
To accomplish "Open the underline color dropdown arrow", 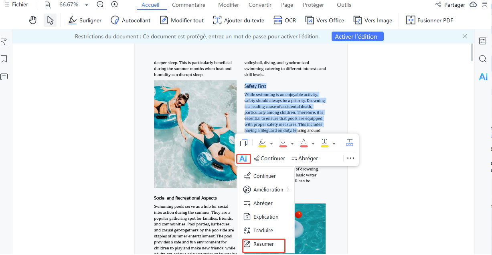I will [x=292, y=143].
